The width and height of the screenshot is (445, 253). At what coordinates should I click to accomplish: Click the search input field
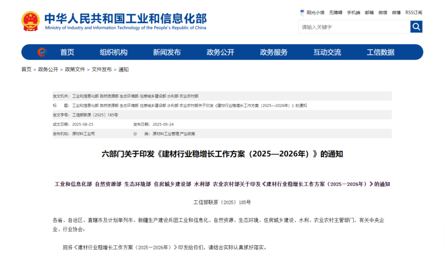coord(354,26)
